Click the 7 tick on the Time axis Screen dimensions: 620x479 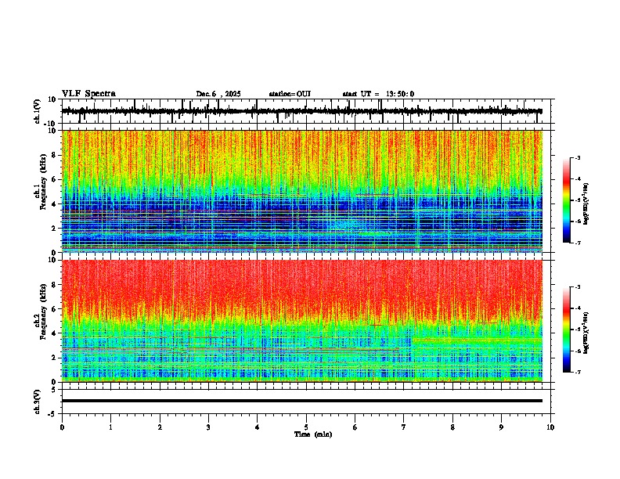point(404,427)
